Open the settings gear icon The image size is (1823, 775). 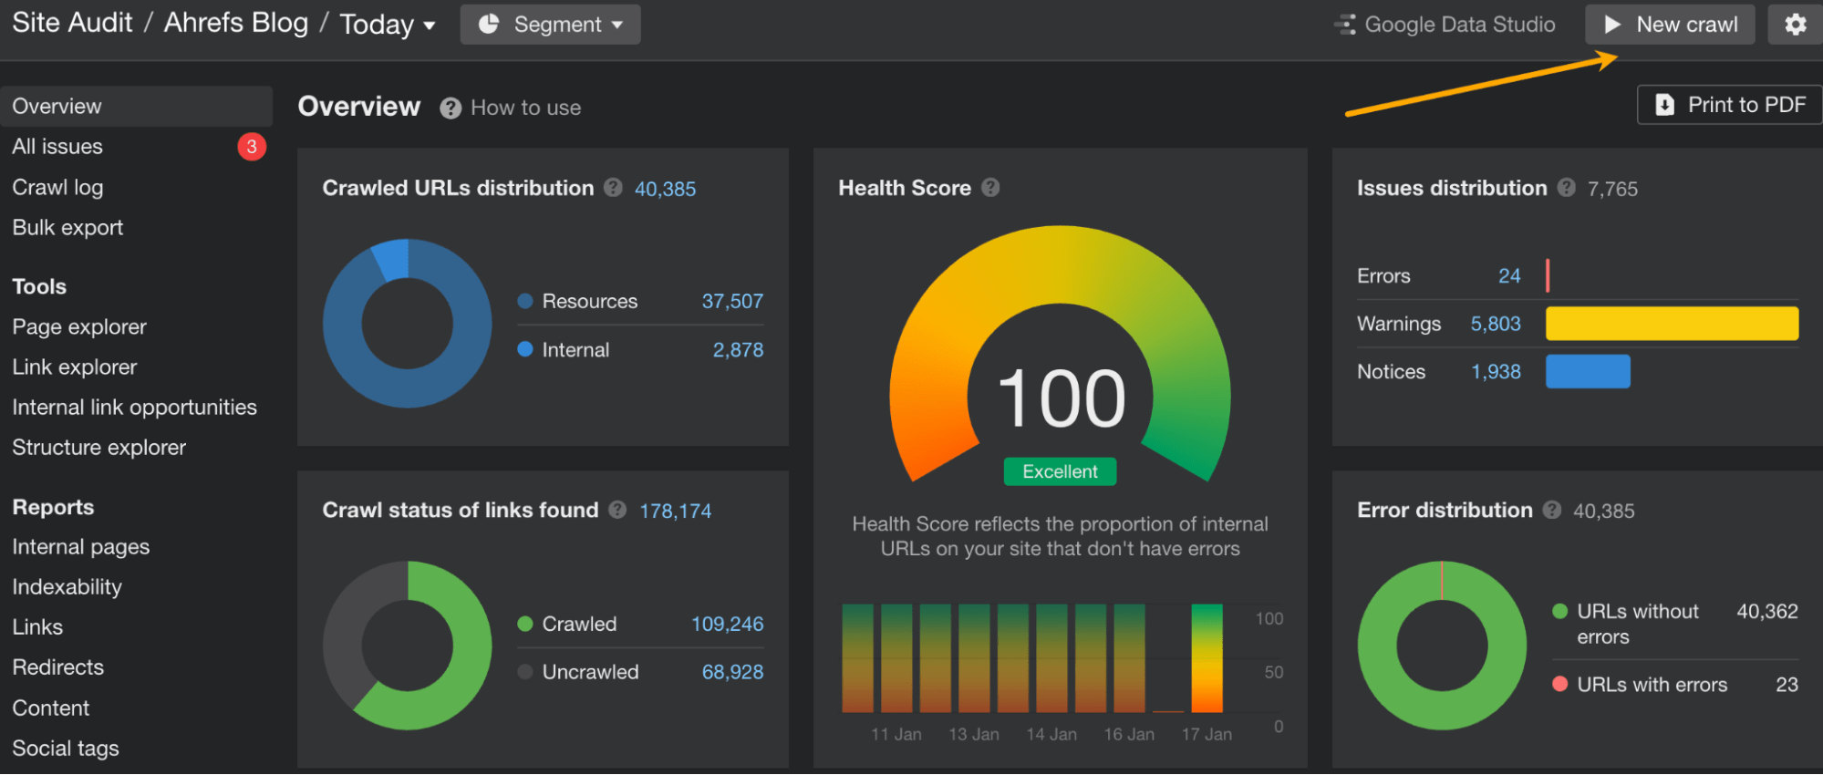click(x=1795, y=25)
